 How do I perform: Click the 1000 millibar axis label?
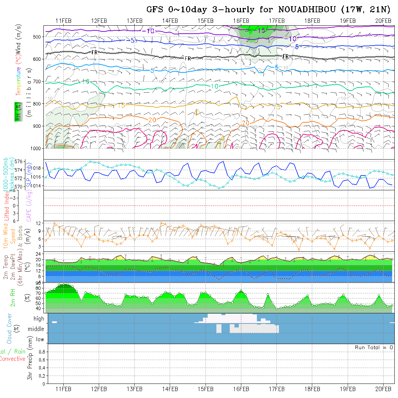pyautogui.click(x=37, y=148)
